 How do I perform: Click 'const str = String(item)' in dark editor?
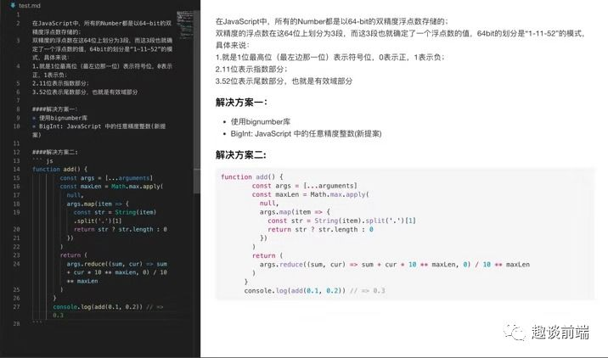(115, 212)
